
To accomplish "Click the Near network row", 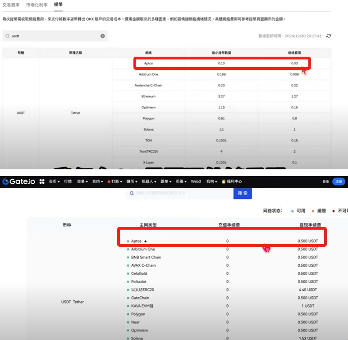I will 222,322.
